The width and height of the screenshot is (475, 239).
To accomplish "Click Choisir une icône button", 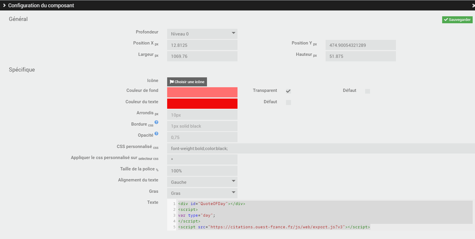I will 187,82.
